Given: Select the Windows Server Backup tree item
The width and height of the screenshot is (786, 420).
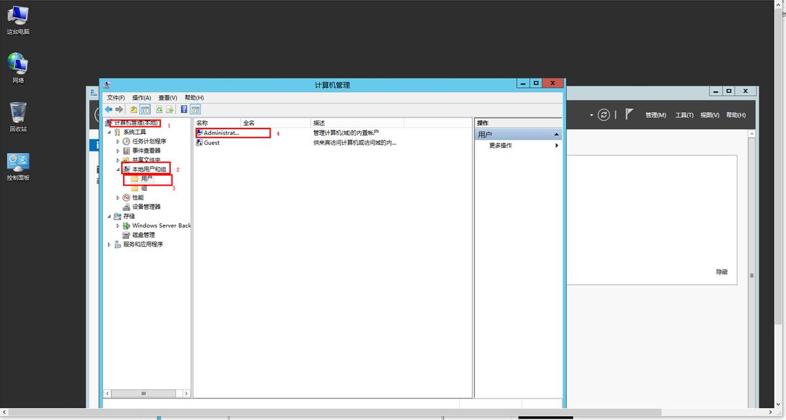Looking at the screenshot, I should coord(161,225).
